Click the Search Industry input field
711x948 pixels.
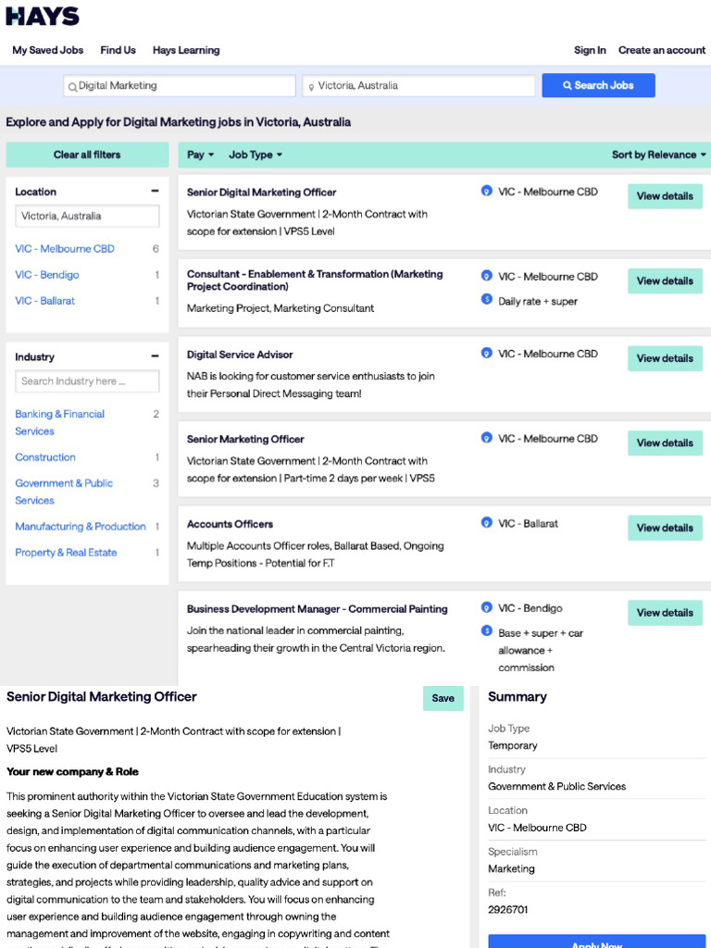[x=87, y=381]
